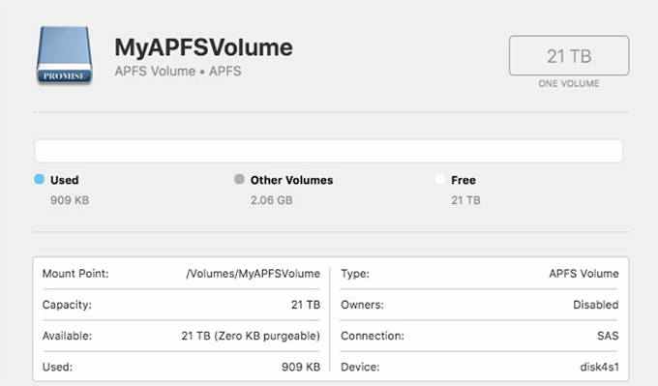Image resolution: width=658 pixels, height=386 pixels.
Task: Click the white Free legend dot
Action: 439,179
